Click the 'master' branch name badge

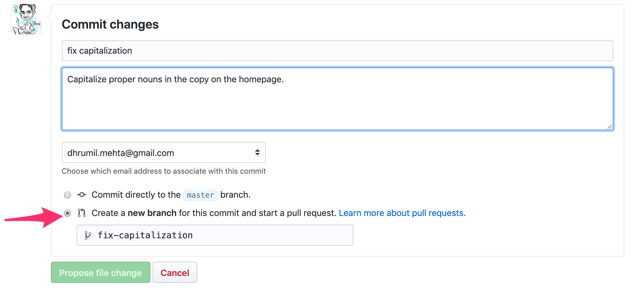[x=200, y=195]
